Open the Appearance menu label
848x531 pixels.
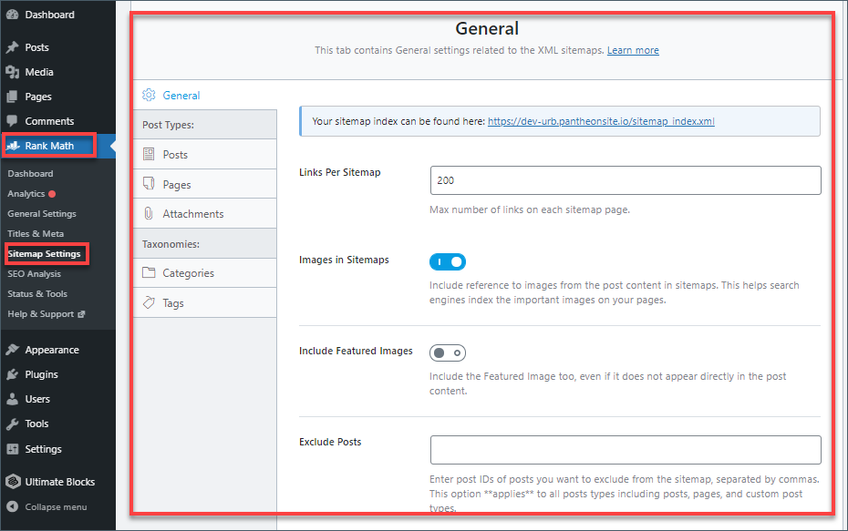[x=52, y=350]
